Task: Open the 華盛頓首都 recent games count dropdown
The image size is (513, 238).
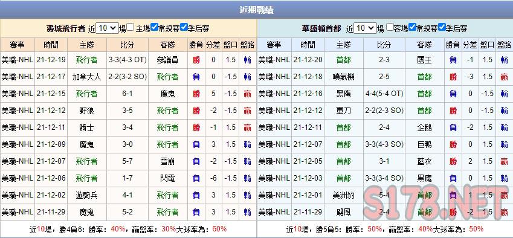Action: (365, 28)
